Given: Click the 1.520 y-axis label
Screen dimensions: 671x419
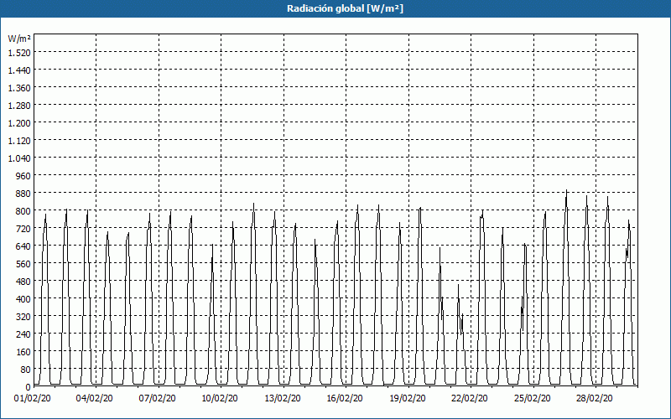Looking at the screenshot, I should [19, 53].
